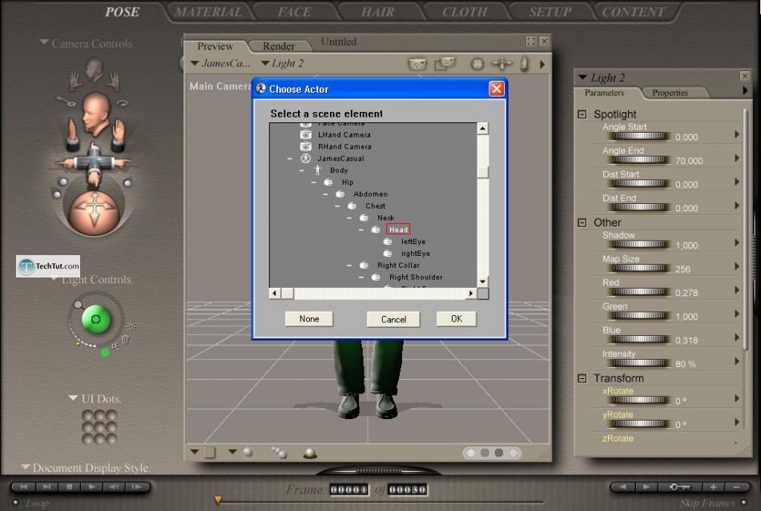Click the round tracking mode icon
The image size is (761, 511).
[x=477, y=64]
